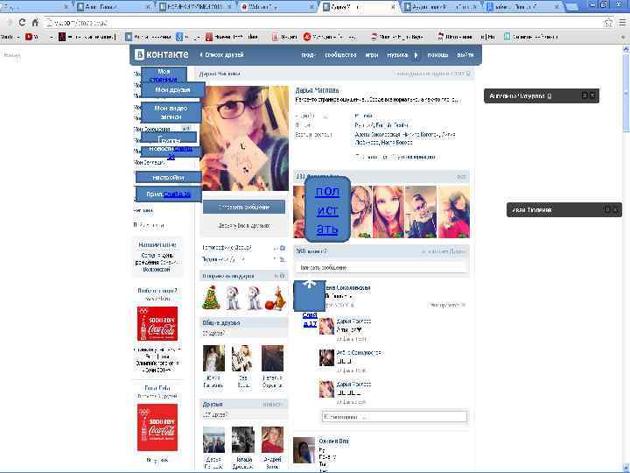Close the active profile browser tab
630x473 pixels.
pos(394,7)
